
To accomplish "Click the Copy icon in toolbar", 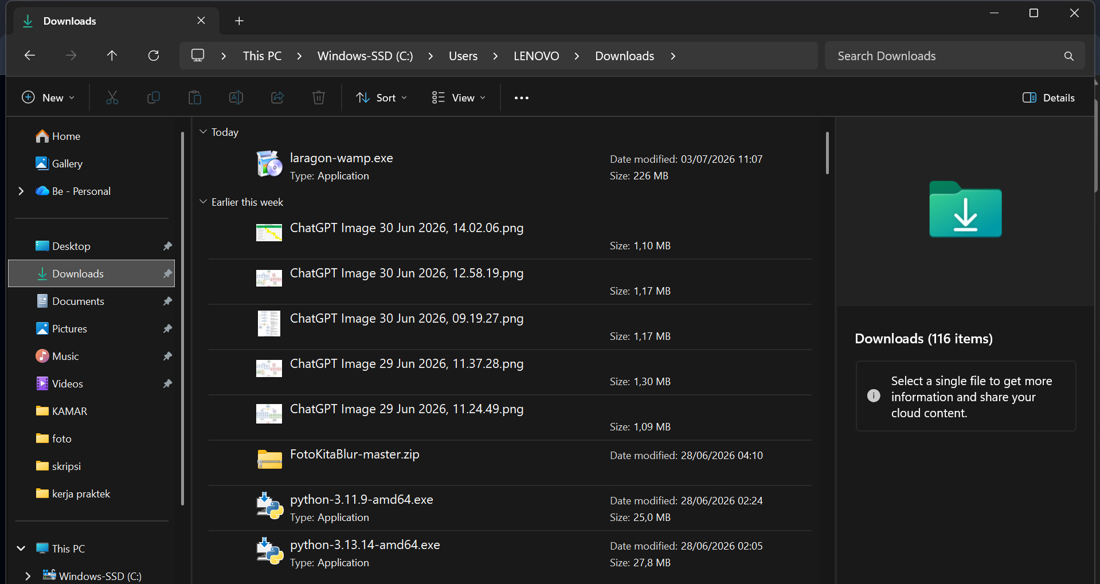I will [x=154, y=98].
